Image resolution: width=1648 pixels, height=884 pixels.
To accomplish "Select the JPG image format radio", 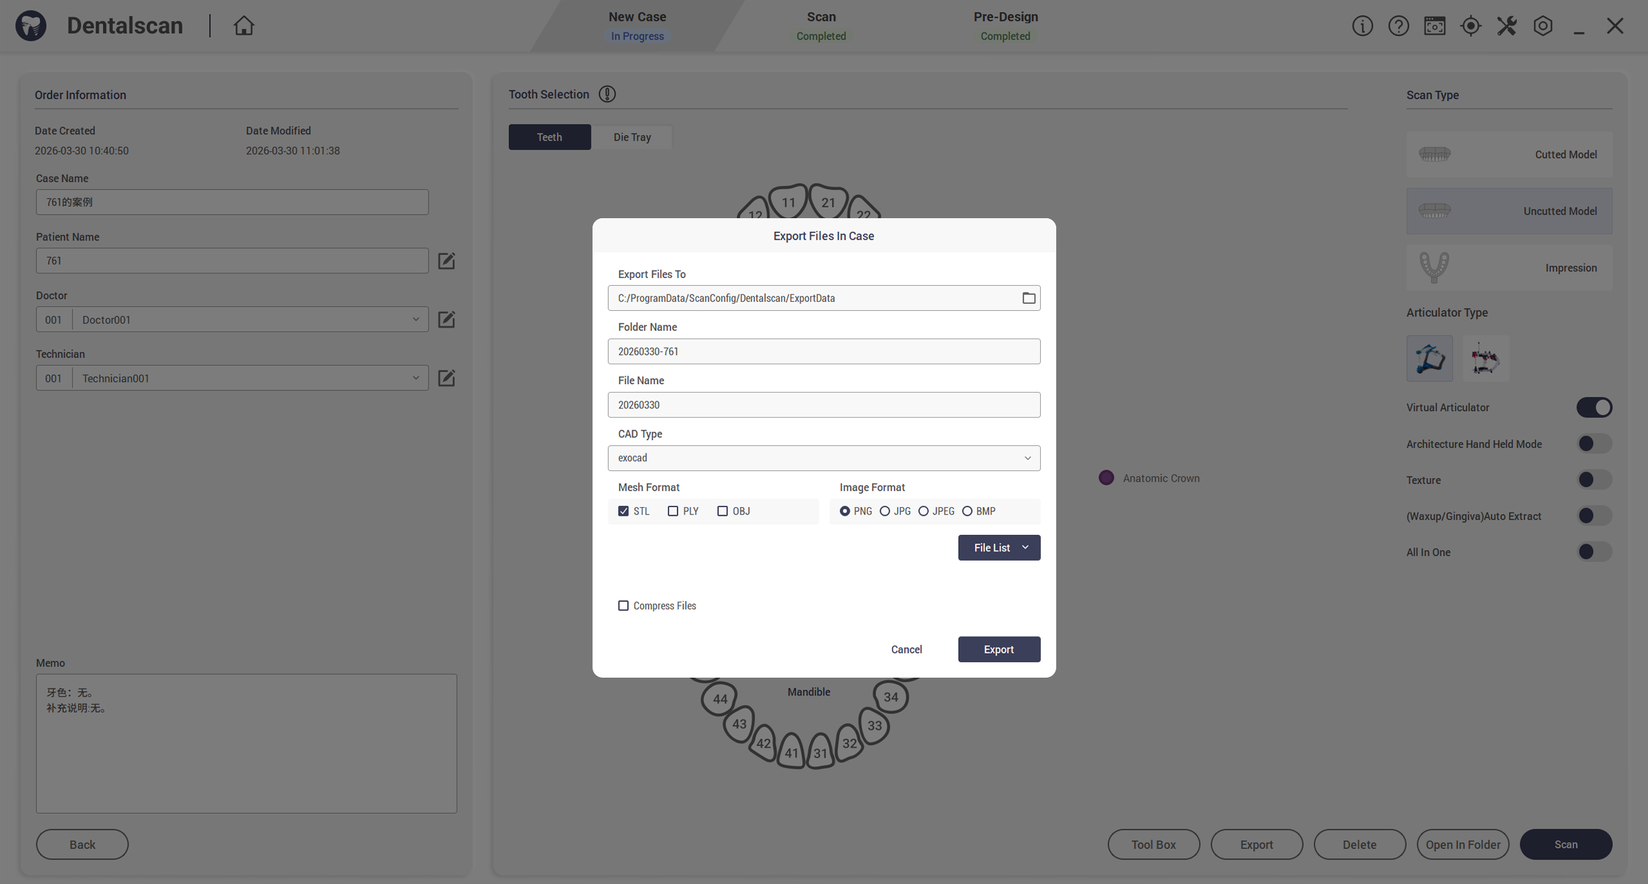I will [x=885, y=511].
